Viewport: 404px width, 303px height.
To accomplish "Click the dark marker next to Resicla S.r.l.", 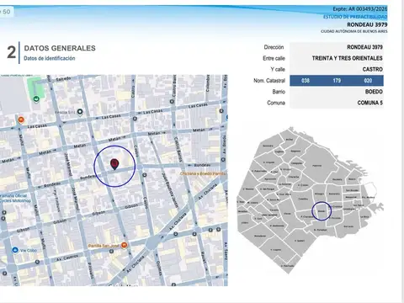I will (x=80, y=112).
